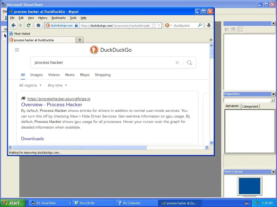Open DuckDuckGo hamburger side menu
277x207 pixels.
[17, 50]
